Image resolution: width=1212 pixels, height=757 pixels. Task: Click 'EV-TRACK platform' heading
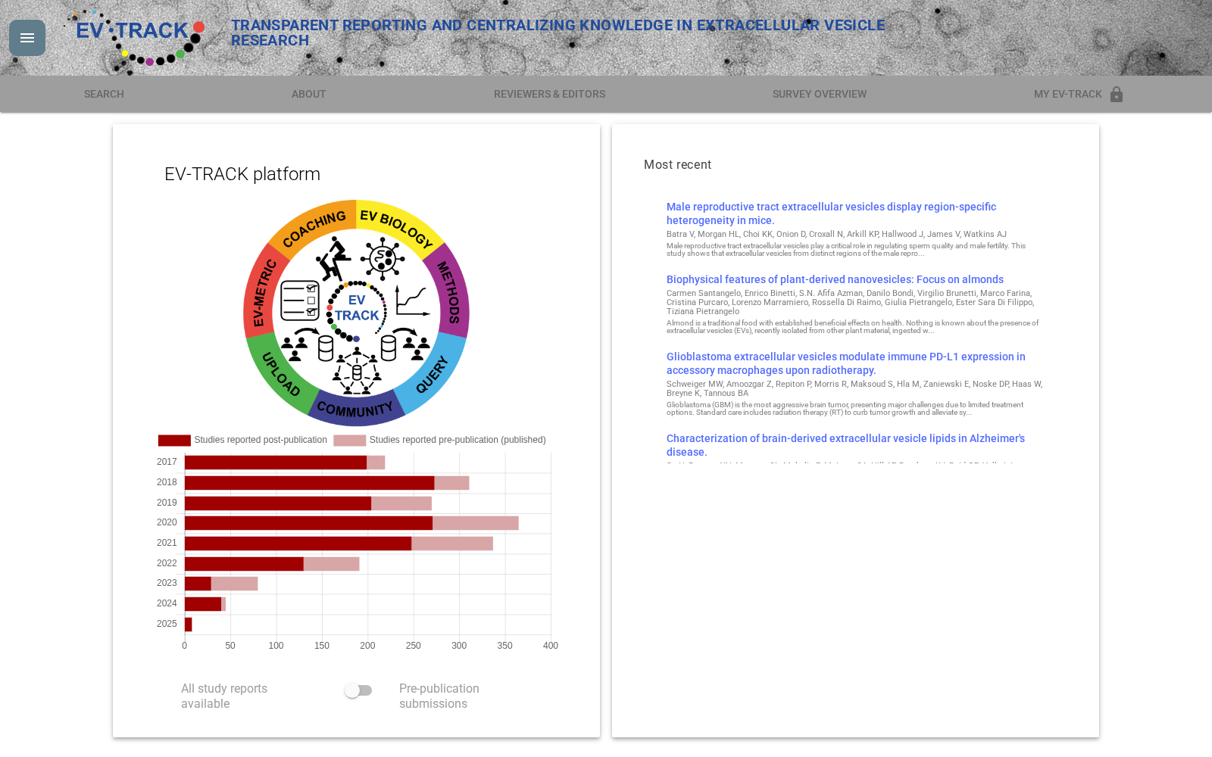click(242, 174)
